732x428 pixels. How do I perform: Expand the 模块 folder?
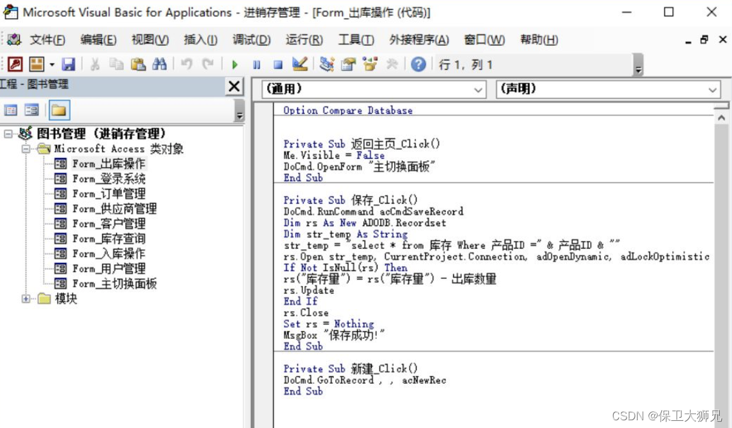(x=26, y=299)
